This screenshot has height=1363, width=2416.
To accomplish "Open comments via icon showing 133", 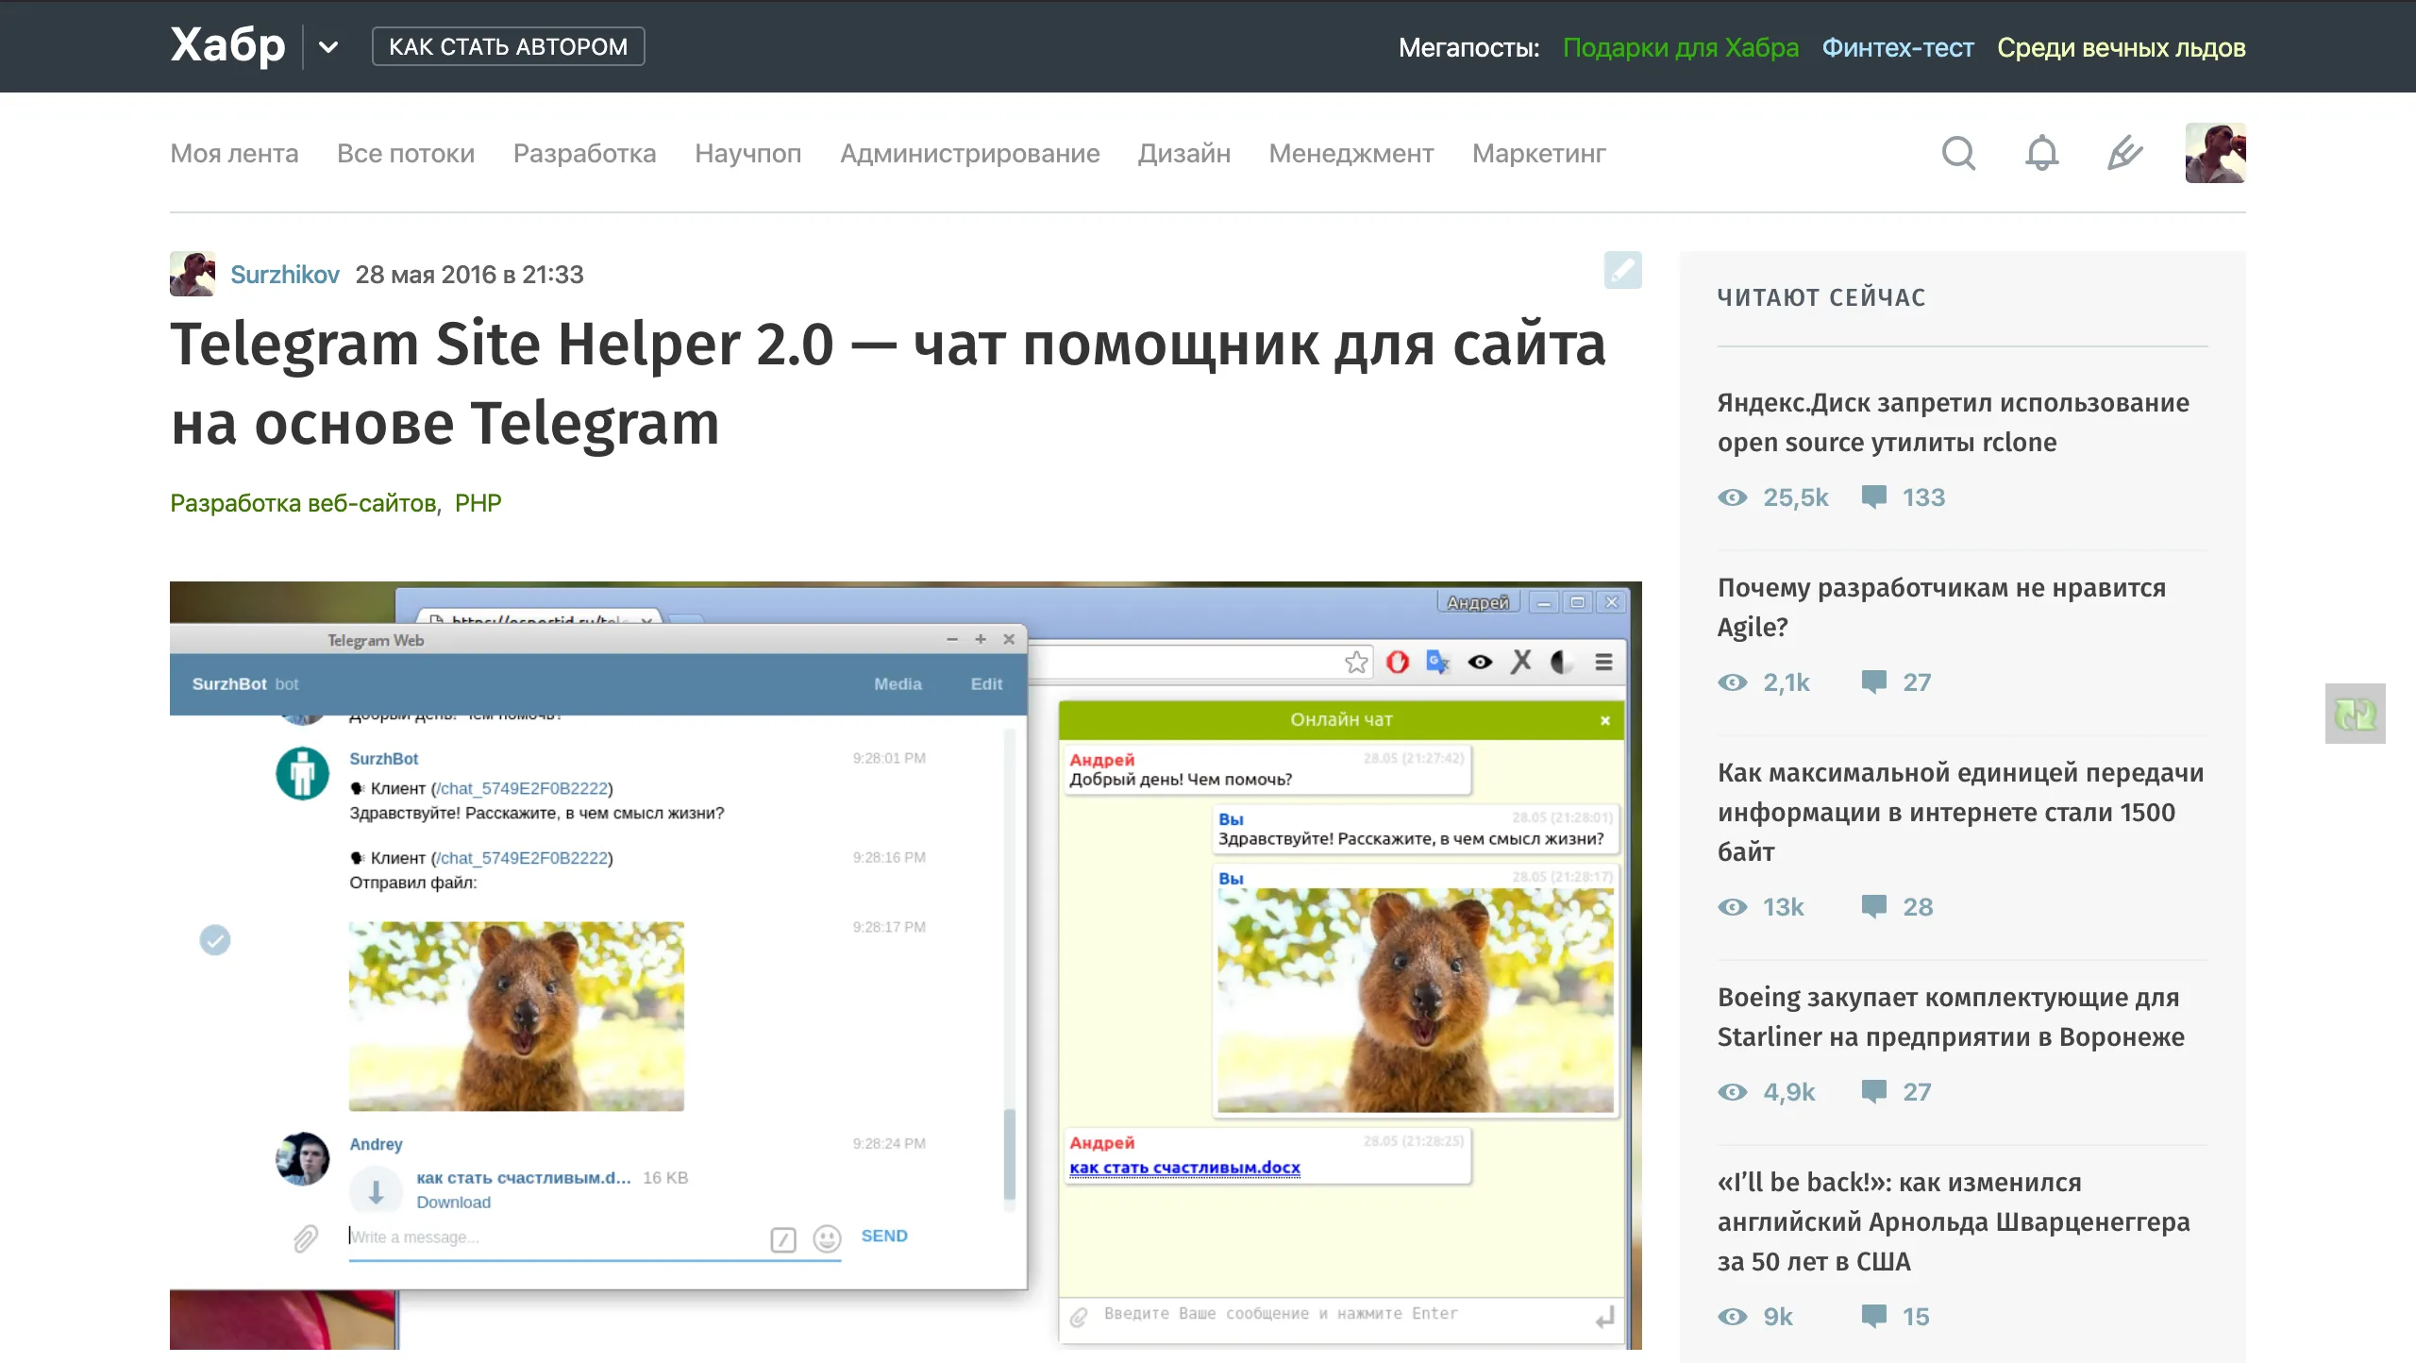I will 1876,497.
